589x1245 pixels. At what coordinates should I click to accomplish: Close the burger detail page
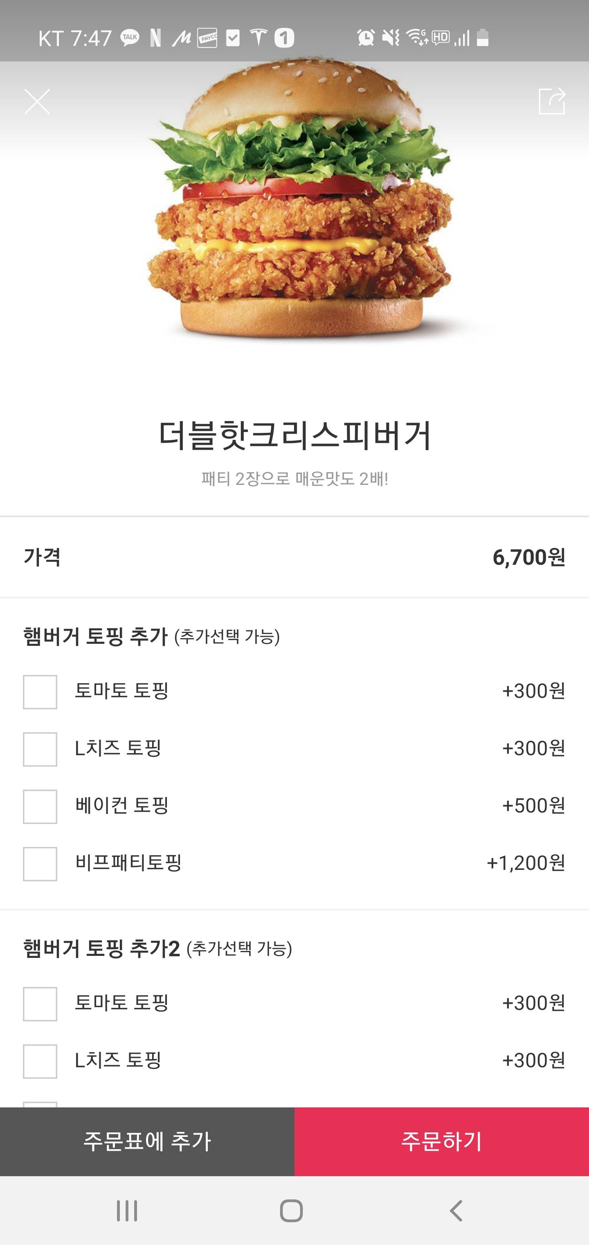point(37,102)
